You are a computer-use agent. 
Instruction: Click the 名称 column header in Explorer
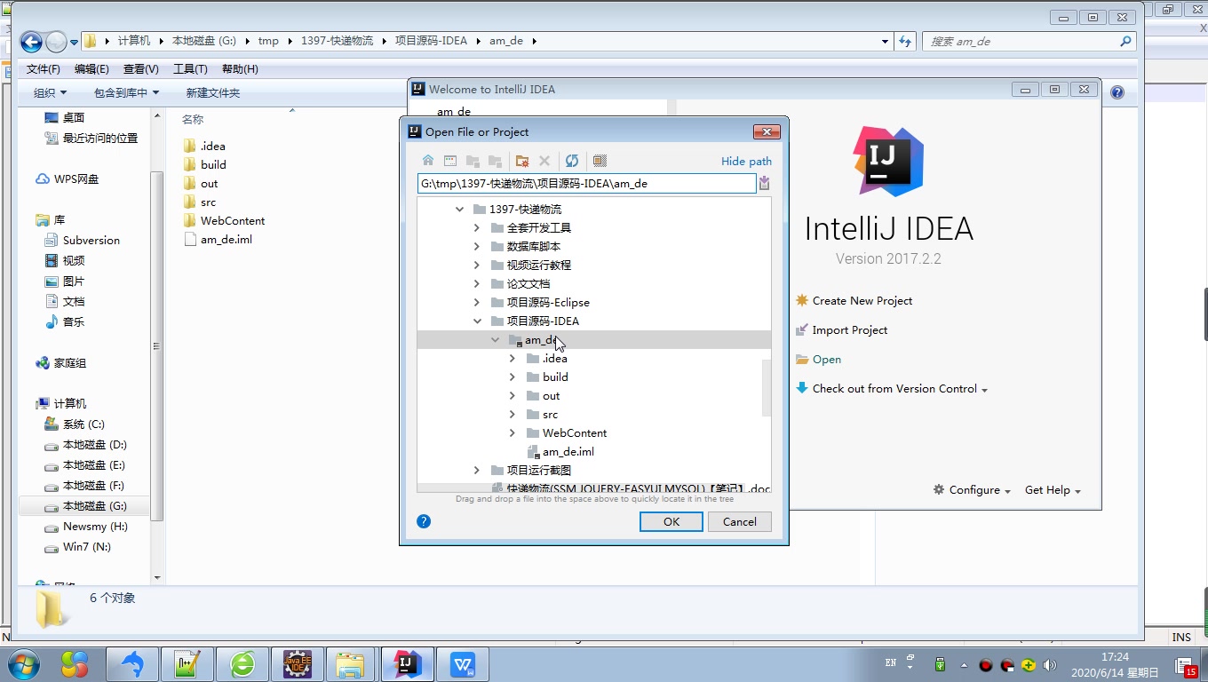(193, 119)
